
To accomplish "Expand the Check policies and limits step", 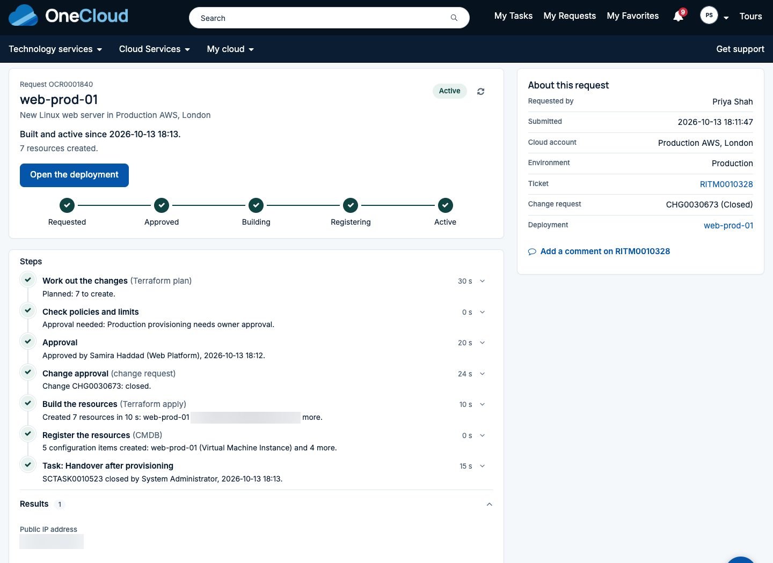I will pyautogui.click(x=482, y=312).
